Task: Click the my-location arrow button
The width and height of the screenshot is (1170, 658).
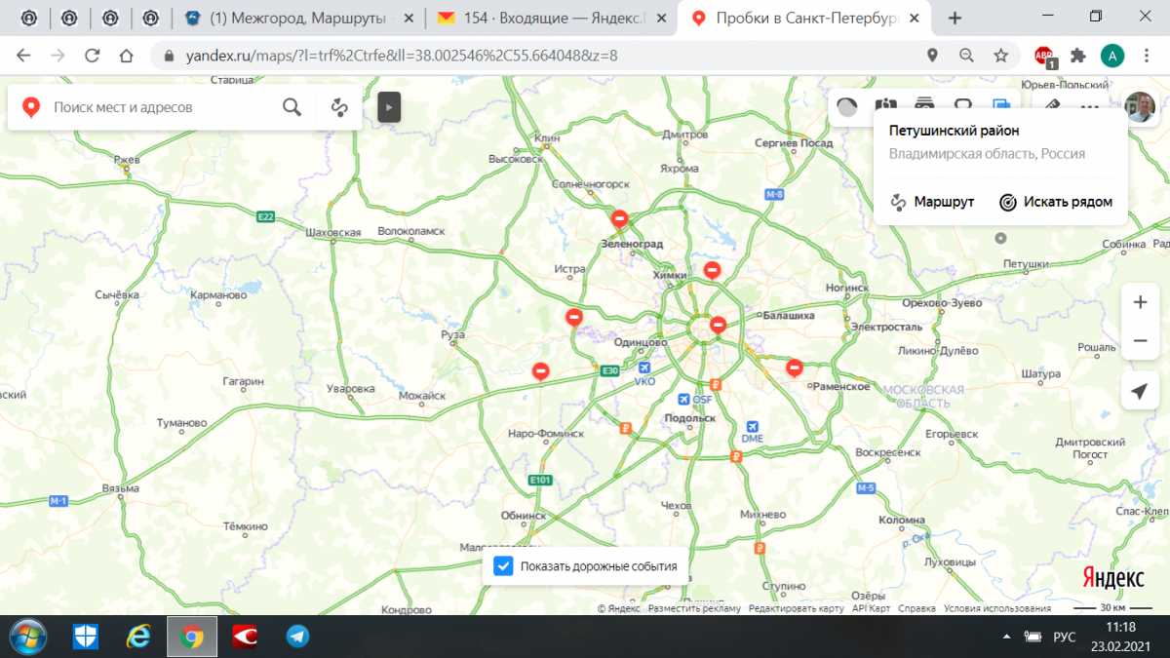Action: coord(1140,391)
